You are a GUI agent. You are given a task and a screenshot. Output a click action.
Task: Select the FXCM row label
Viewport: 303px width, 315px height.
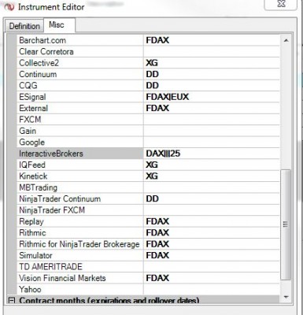coord(80,120)
